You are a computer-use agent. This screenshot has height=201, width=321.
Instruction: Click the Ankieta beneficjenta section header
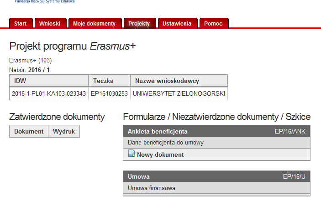tap(216, 131)
